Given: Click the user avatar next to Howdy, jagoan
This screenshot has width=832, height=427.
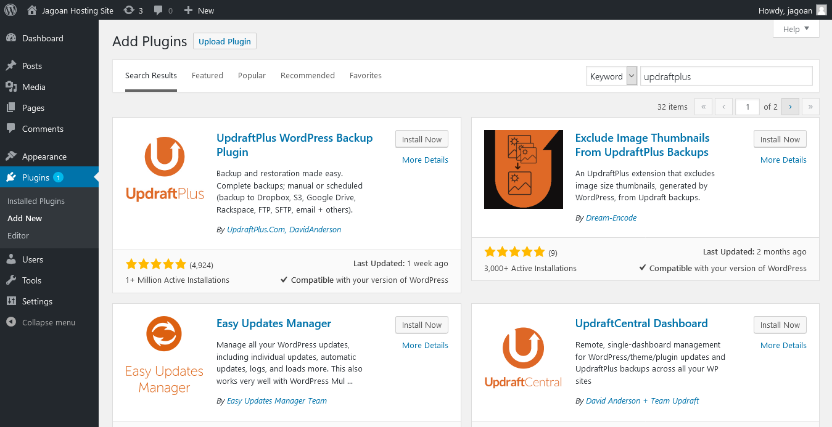Looking at the screenshot, I should coord(821,10).
